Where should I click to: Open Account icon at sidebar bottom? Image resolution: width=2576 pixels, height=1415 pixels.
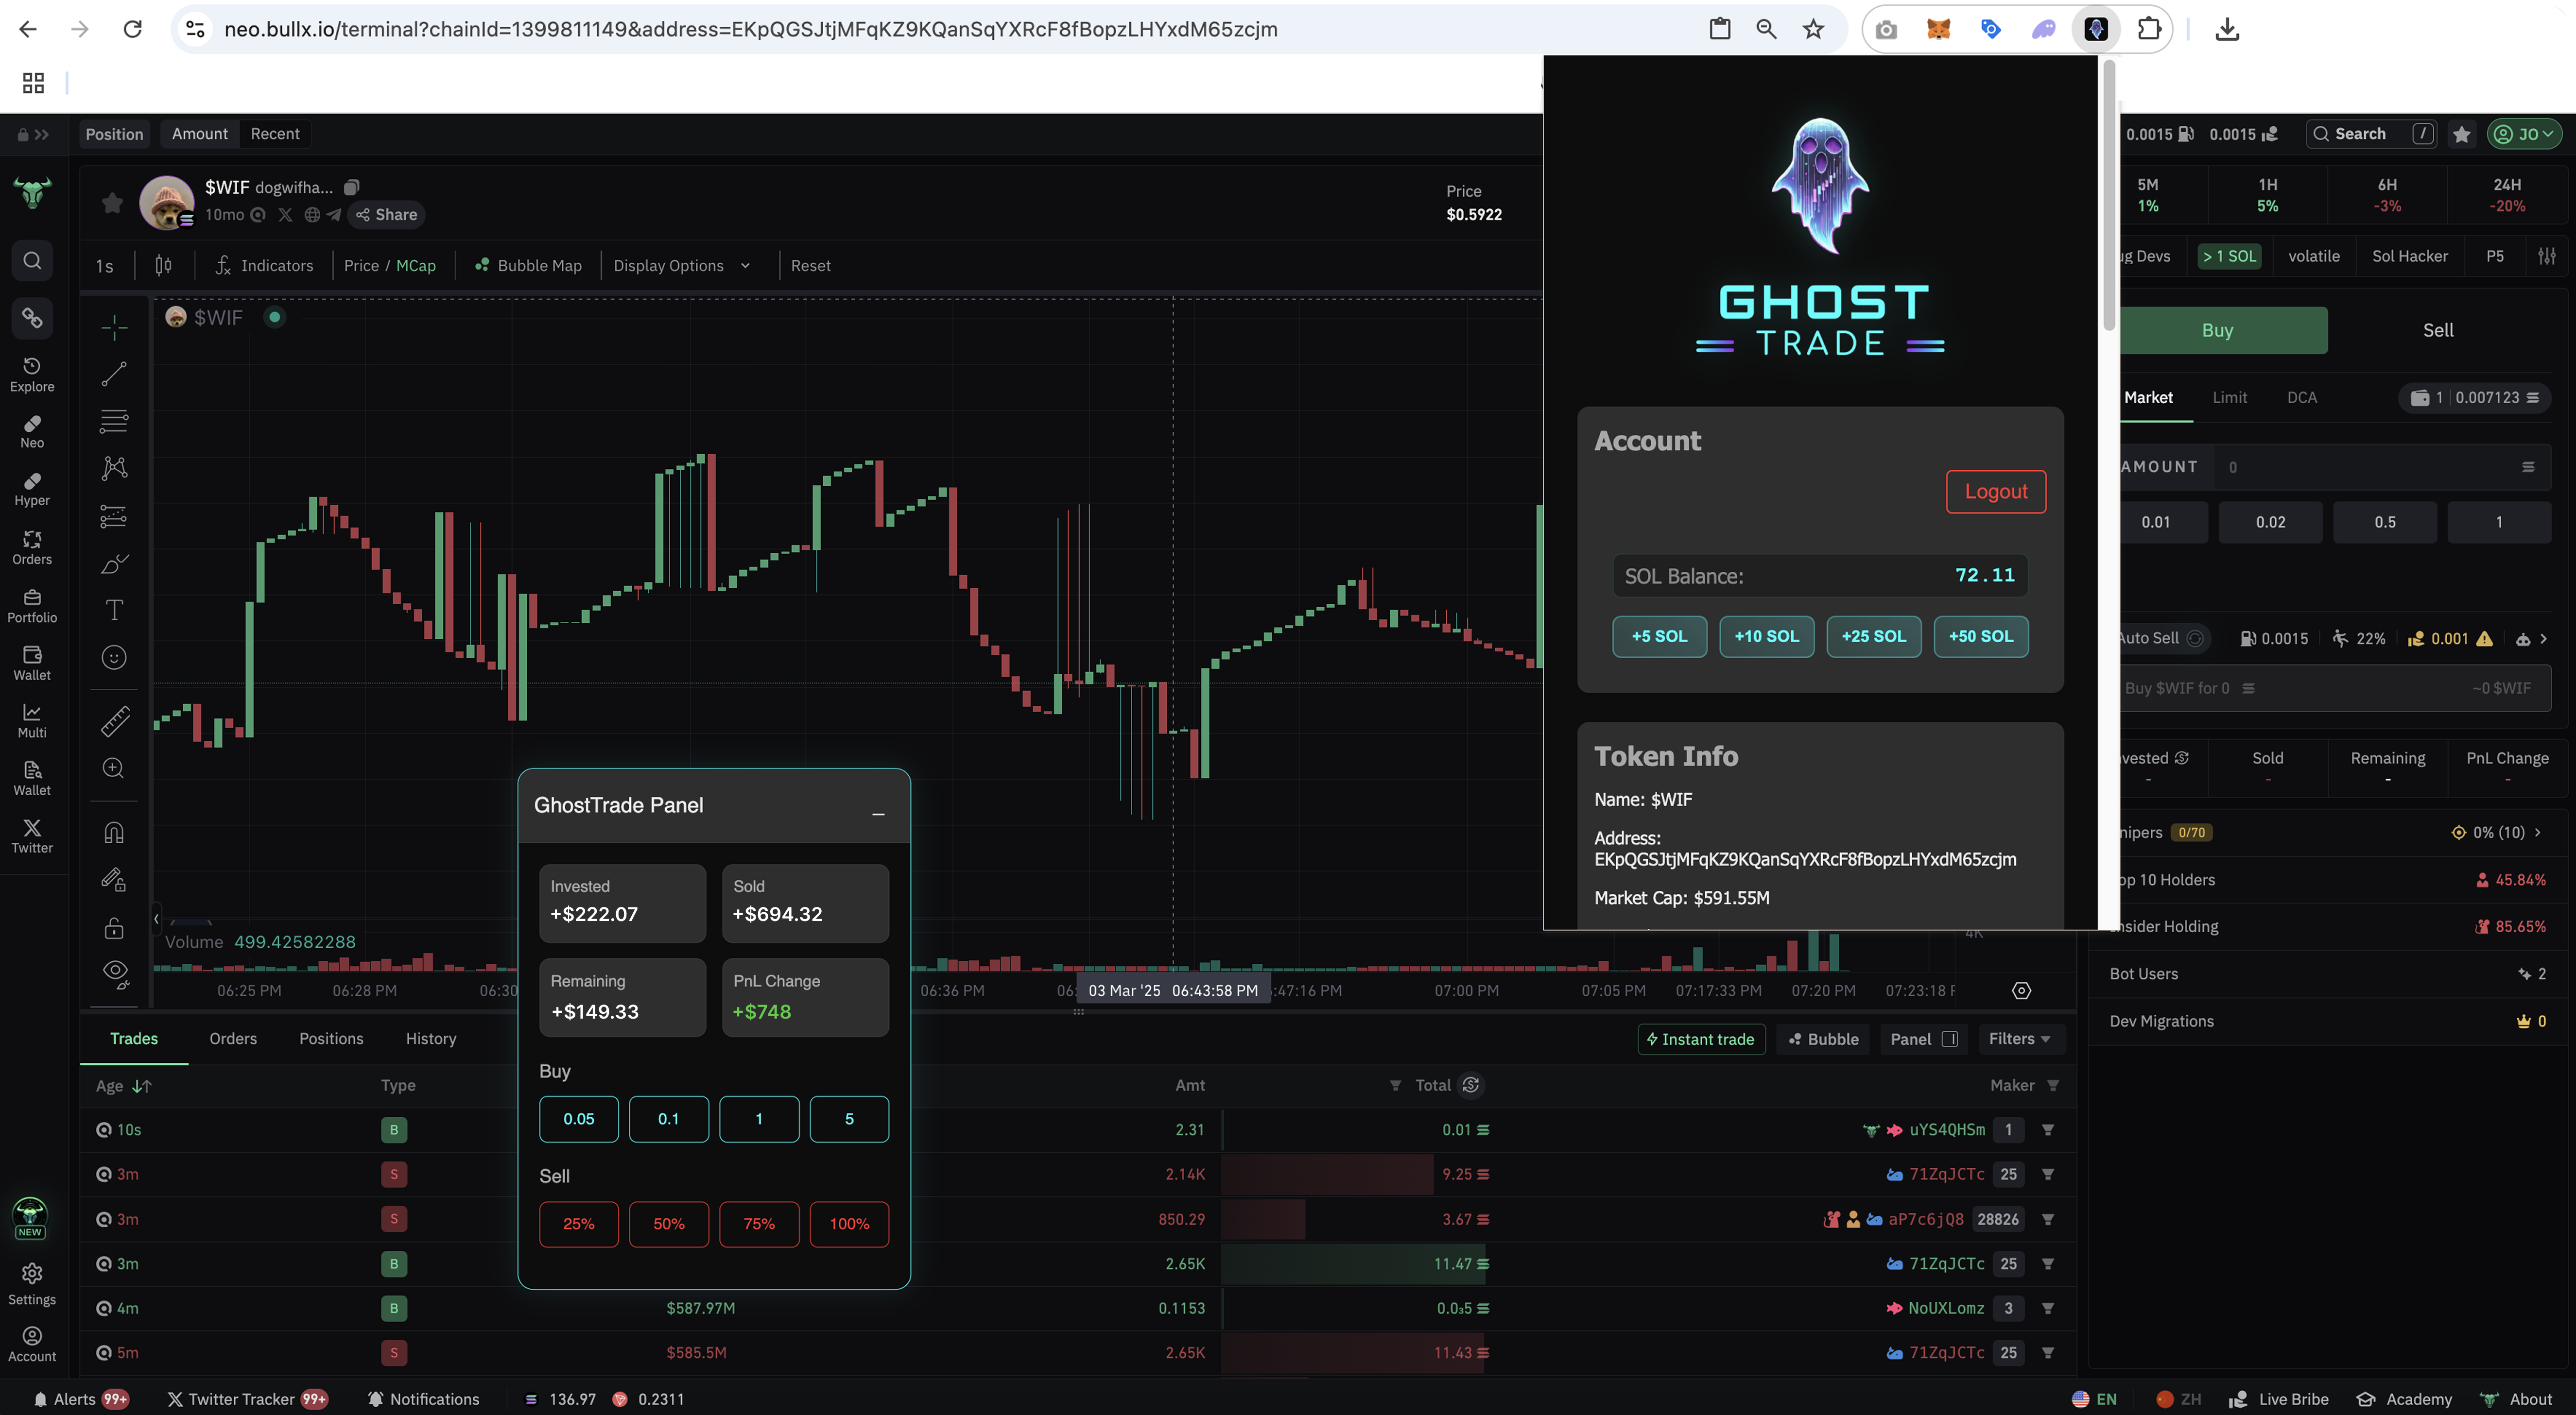[x=32, y=1344]
